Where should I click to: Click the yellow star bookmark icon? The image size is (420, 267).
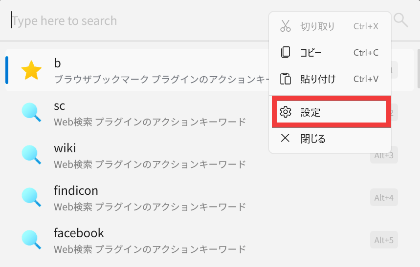31,70
